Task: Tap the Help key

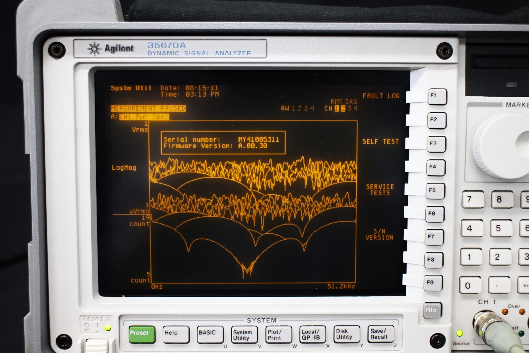Action: click(176, 334)
